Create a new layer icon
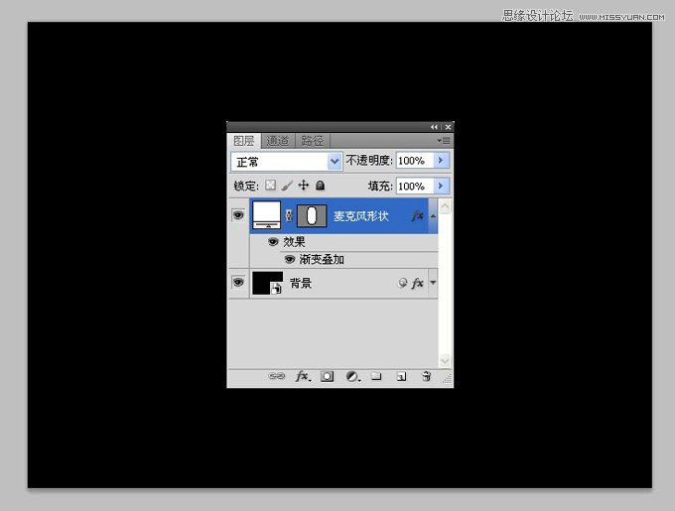675x511 pixels. pyautogui.click(x=401, y=377)
